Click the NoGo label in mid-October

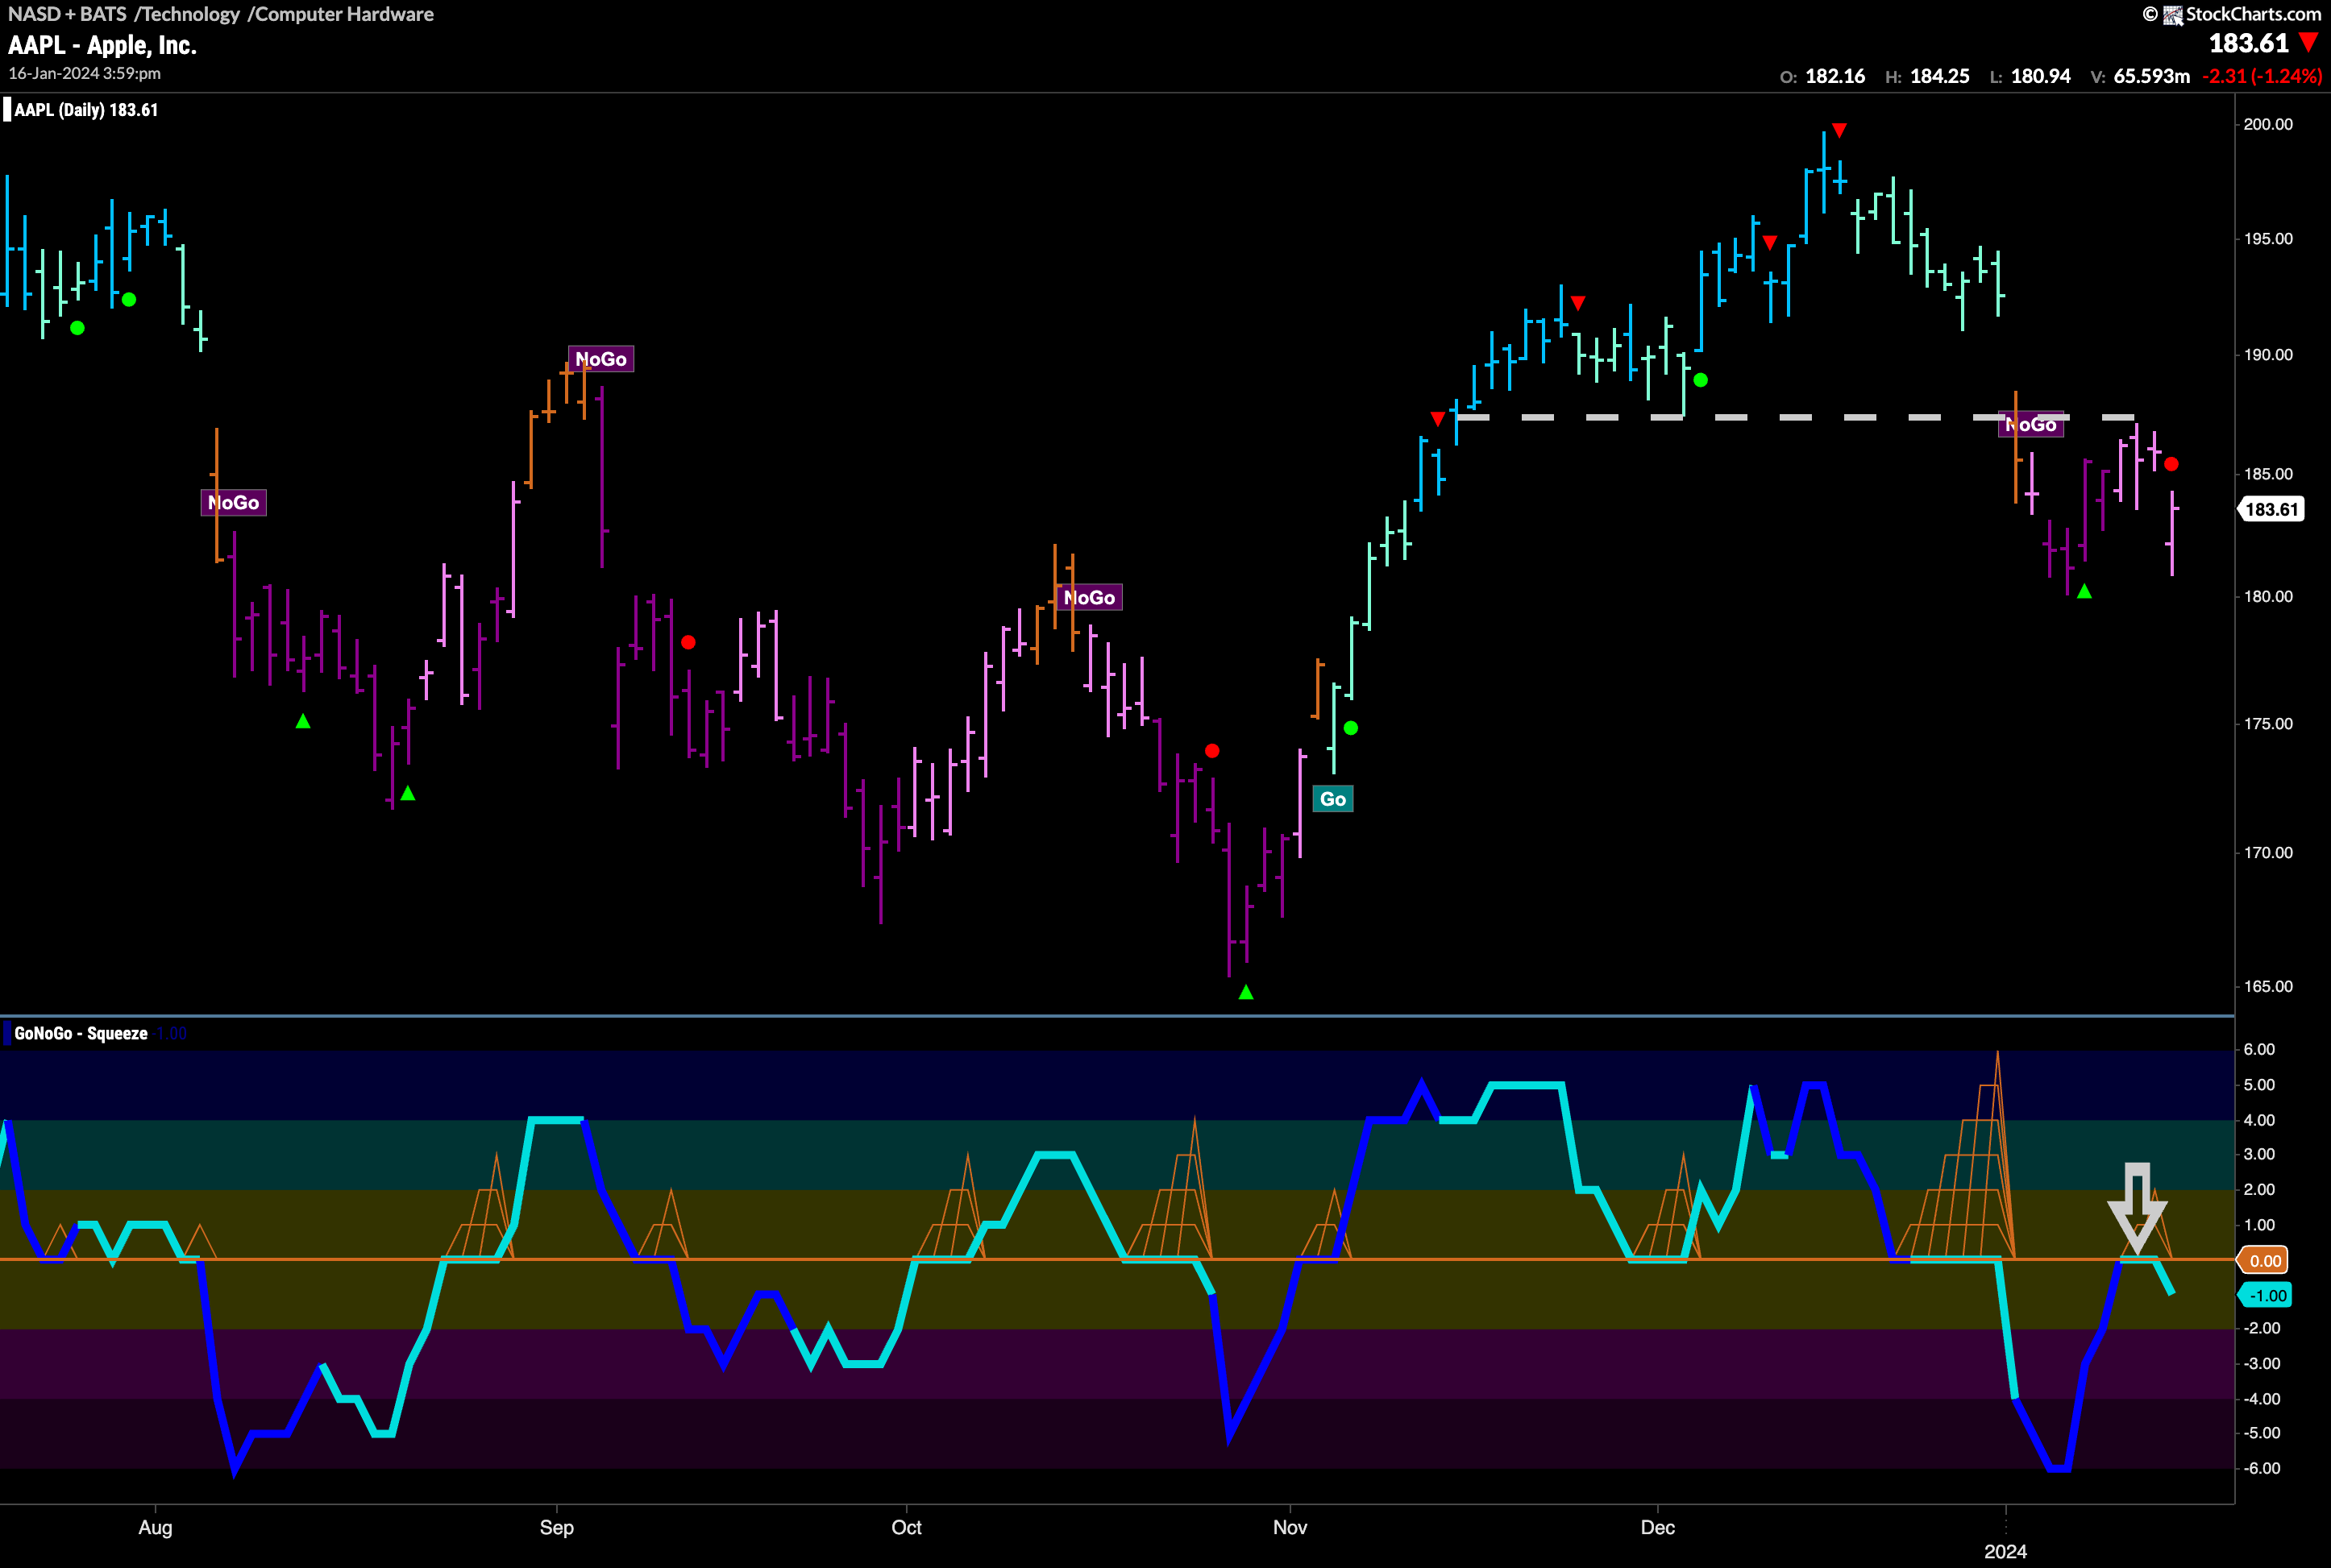[1088, 598]
